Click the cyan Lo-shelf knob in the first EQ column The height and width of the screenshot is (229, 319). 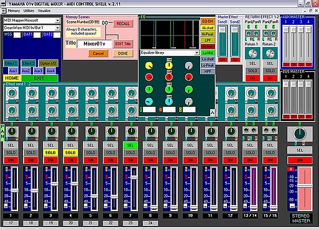point(149,101)
